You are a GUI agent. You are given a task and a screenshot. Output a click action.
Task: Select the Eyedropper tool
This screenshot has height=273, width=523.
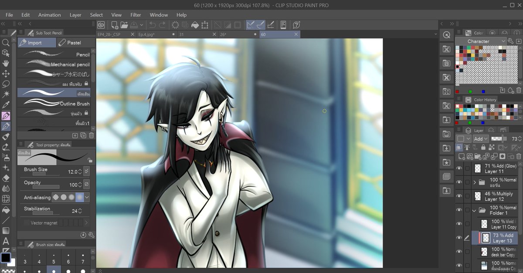(6, 105)
